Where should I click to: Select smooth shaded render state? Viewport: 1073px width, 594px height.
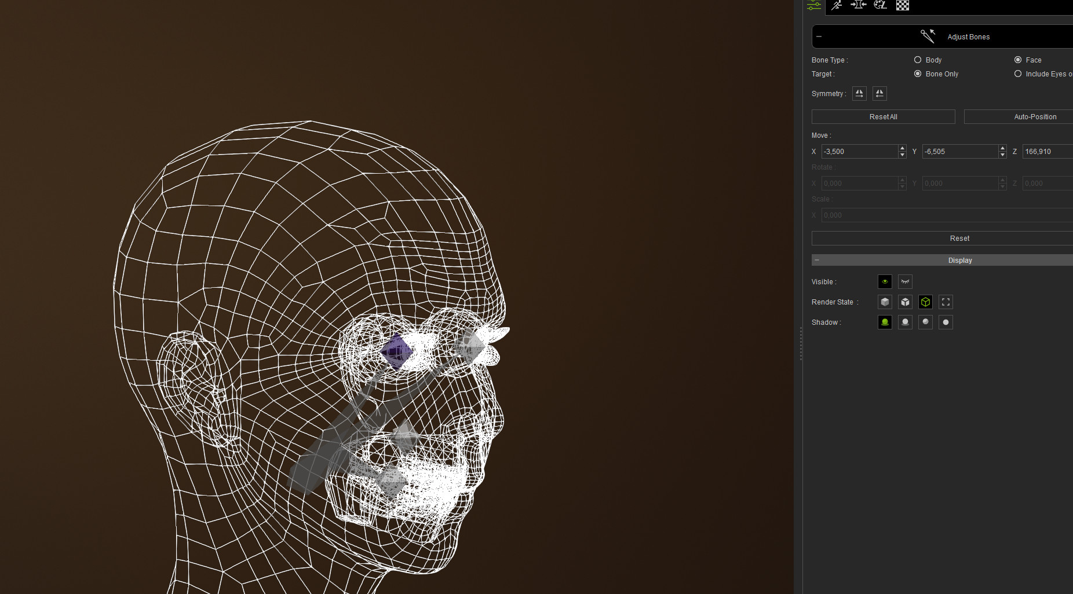coord(885,302)
